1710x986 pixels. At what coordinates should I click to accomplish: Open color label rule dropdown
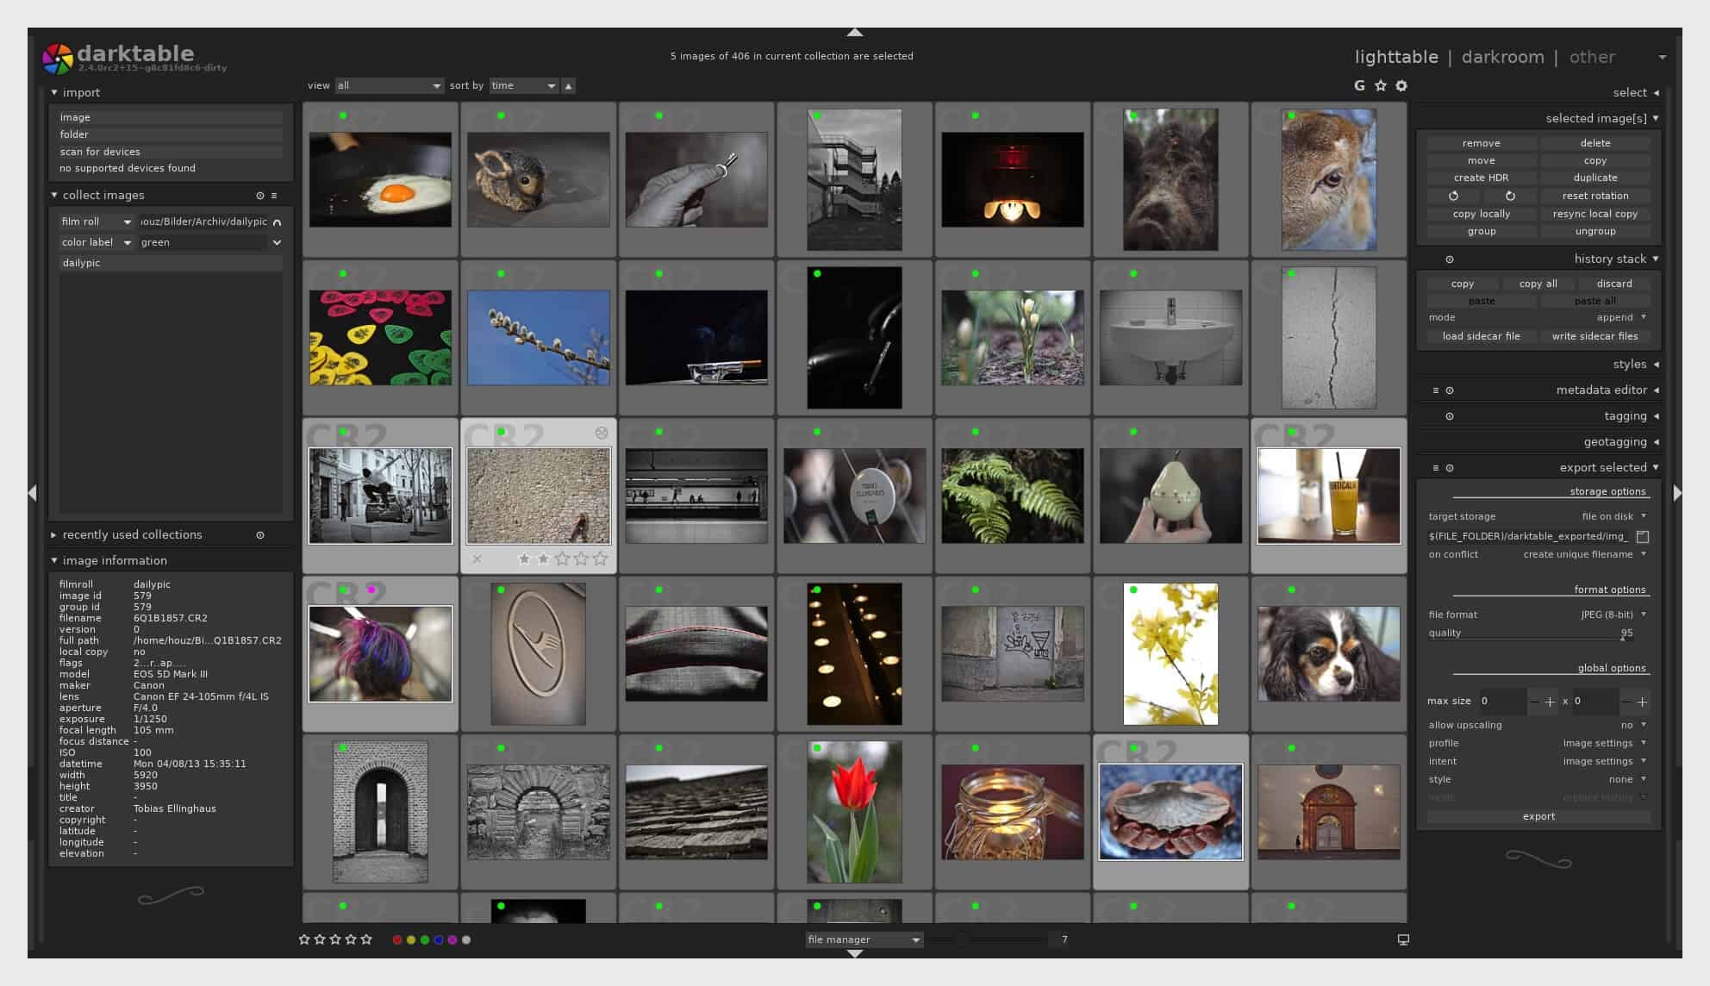(97, 242)
